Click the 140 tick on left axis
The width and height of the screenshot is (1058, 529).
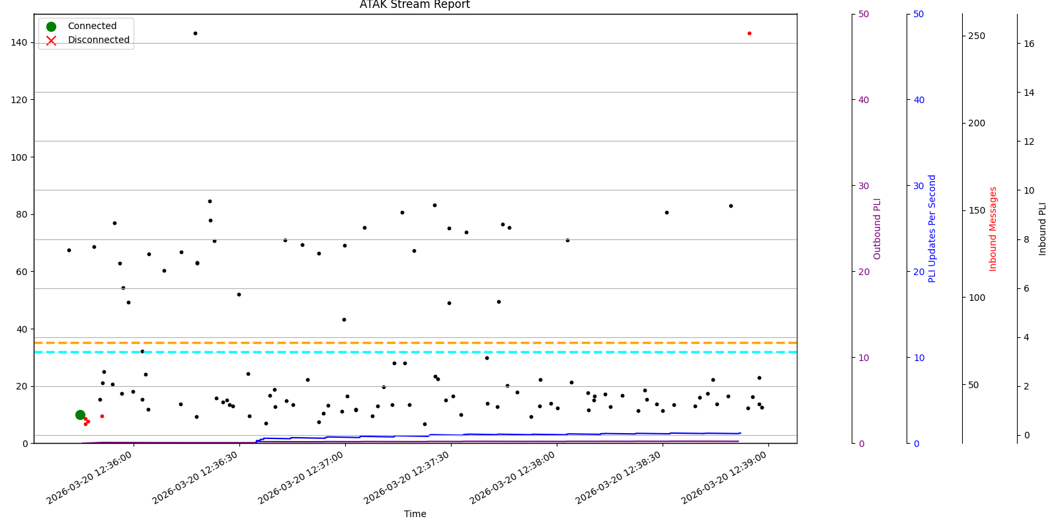point(20,43)
